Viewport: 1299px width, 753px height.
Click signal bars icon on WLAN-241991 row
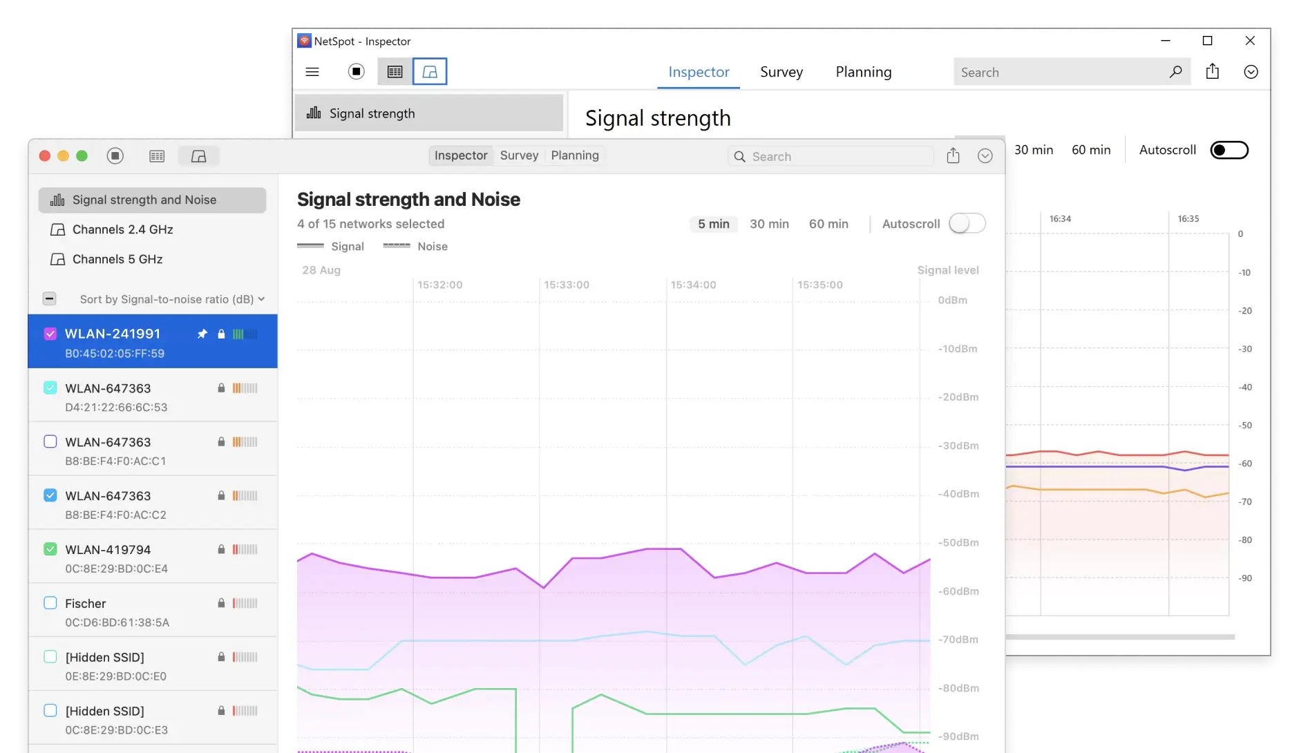tap(245, 334)
